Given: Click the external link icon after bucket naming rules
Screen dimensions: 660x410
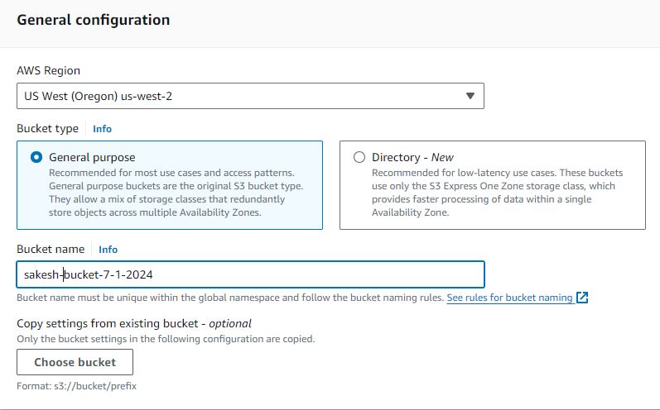Looking at the screenshot, I should pos(581,298).
